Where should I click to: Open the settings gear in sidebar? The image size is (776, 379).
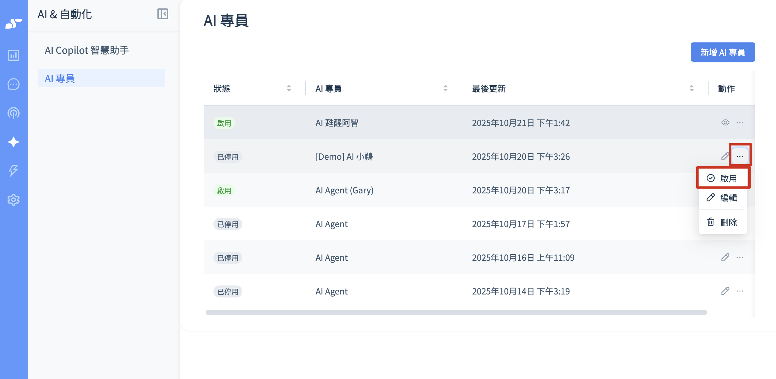coord(14,200)
